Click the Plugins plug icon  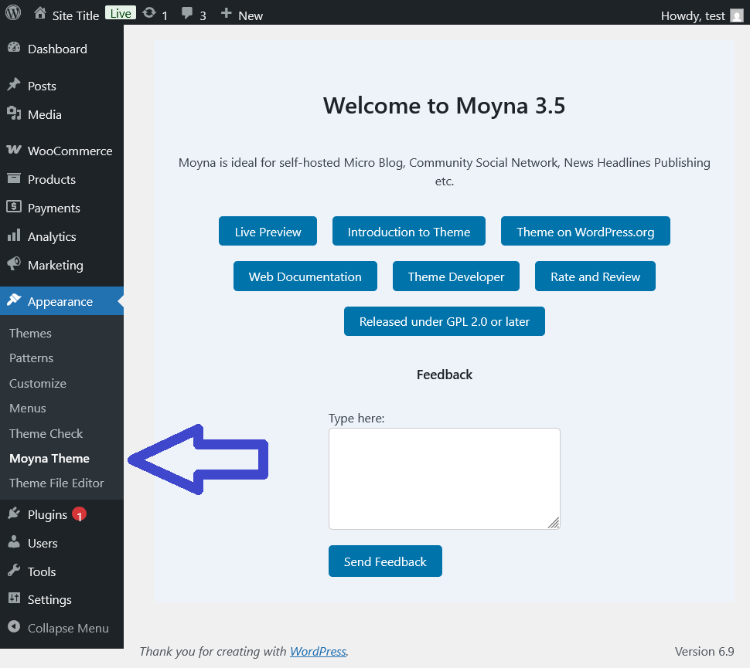point(14,514)
